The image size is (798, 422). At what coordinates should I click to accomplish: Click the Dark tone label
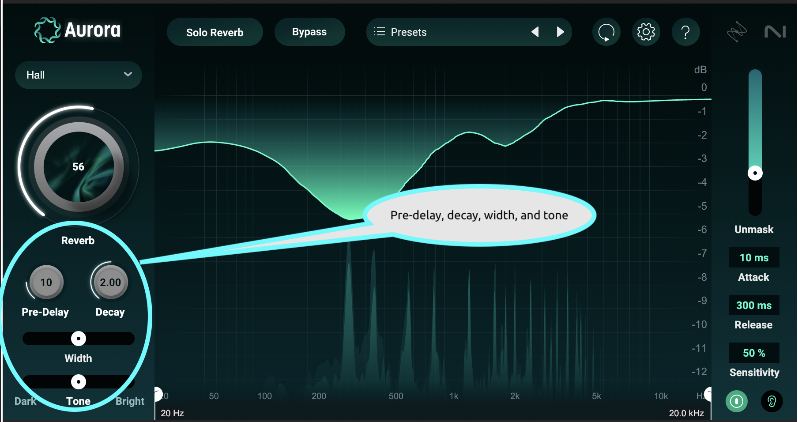coord(25,401)
